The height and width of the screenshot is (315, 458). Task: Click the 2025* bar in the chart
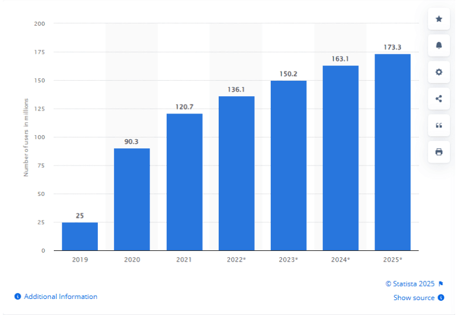coord(393,152)
